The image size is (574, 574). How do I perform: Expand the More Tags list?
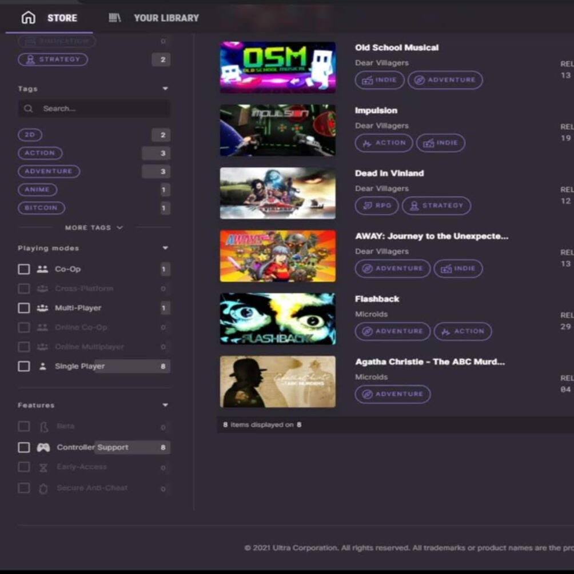pyautogui.click(x=94, y=227)
